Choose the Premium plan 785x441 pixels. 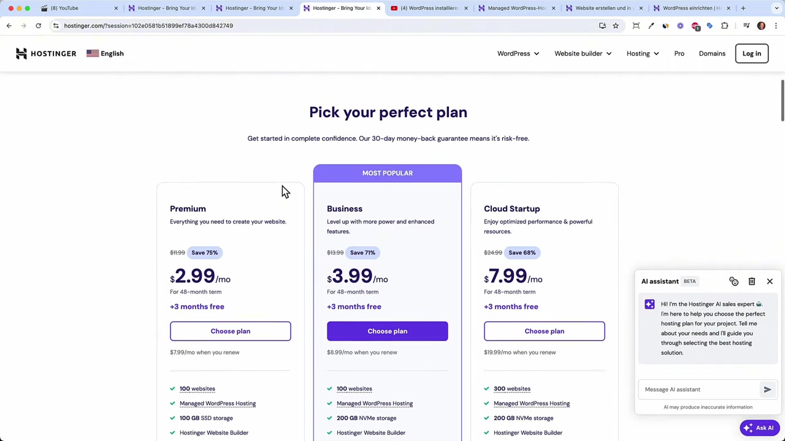coord(231,331)
